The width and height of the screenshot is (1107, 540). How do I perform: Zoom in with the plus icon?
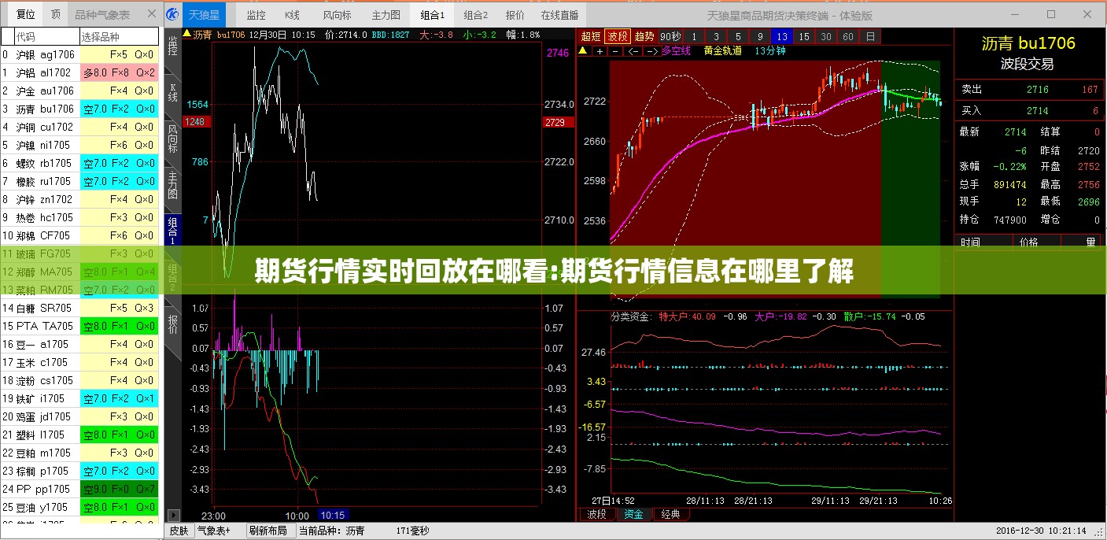(x=600, y=50)
